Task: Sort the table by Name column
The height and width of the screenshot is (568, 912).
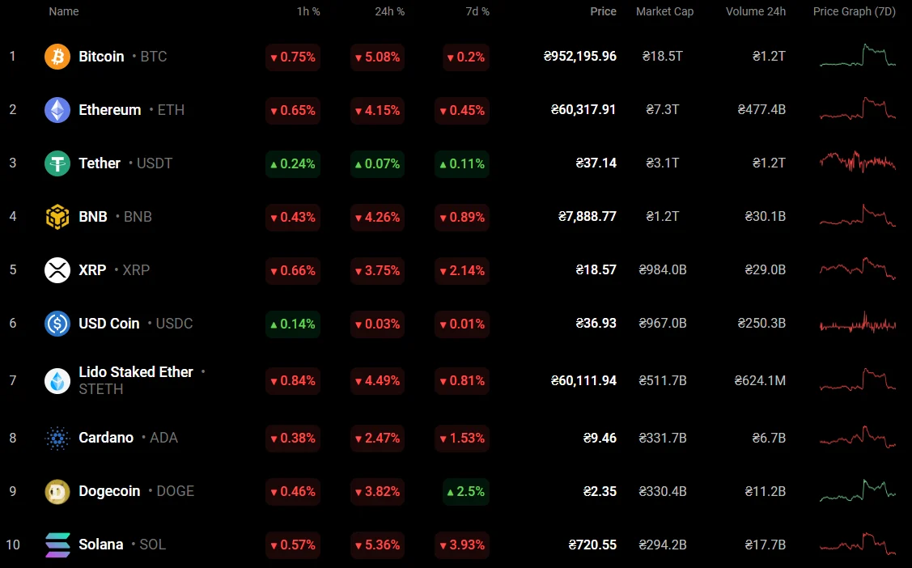Action: point(64,12)
